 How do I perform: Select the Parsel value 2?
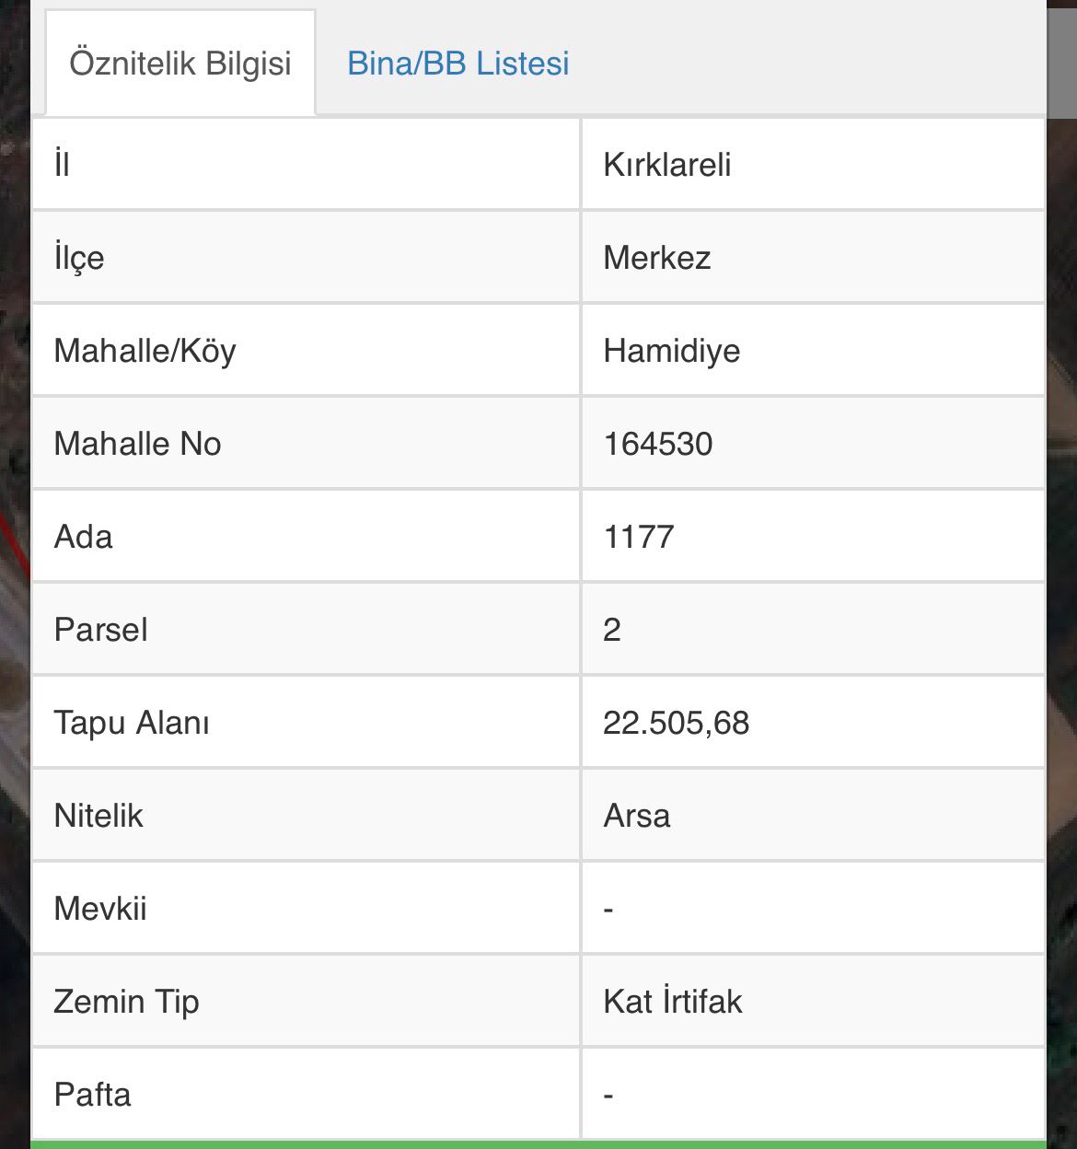pyautogui.click(x=612, y=630)
